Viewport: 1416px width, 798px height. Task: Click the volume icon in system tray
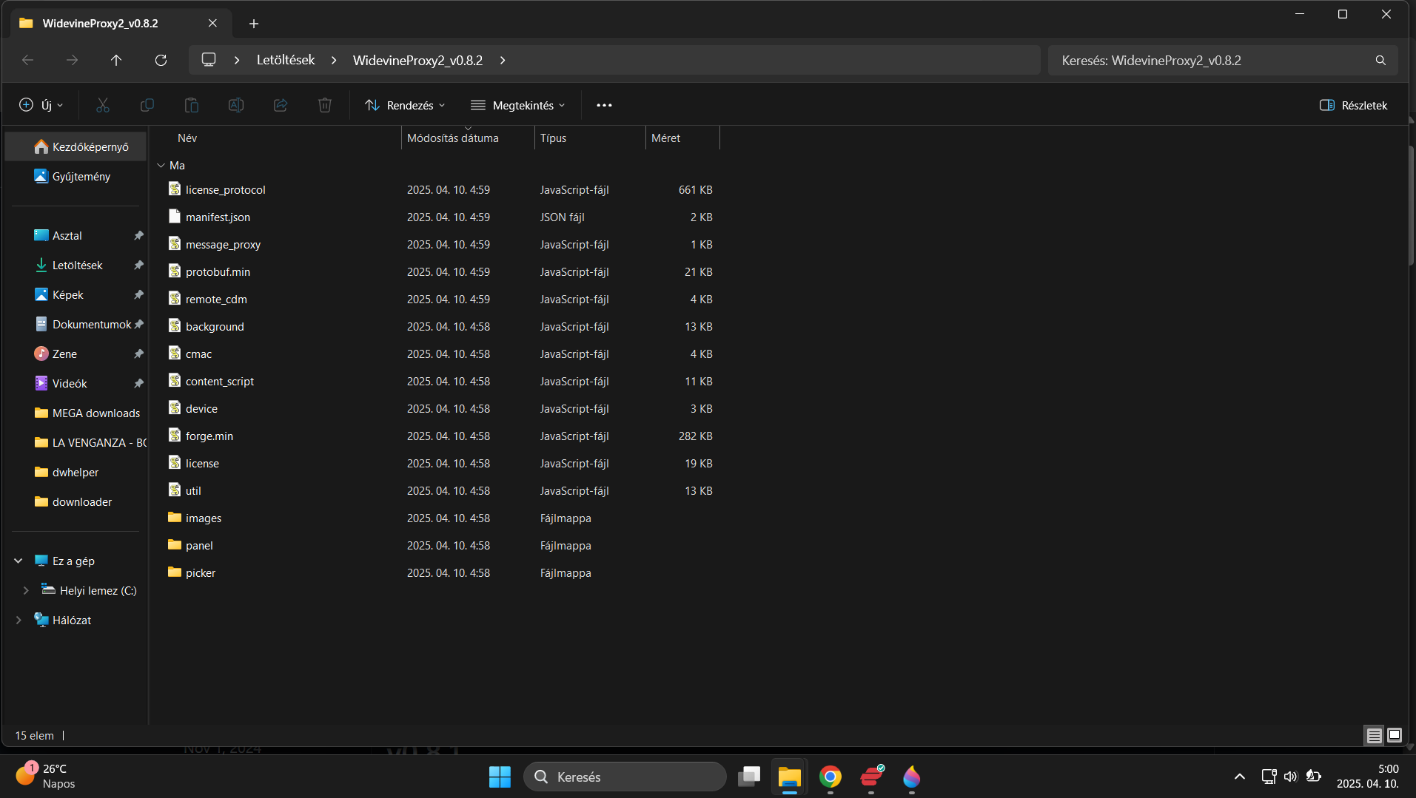coord(1290,776)
